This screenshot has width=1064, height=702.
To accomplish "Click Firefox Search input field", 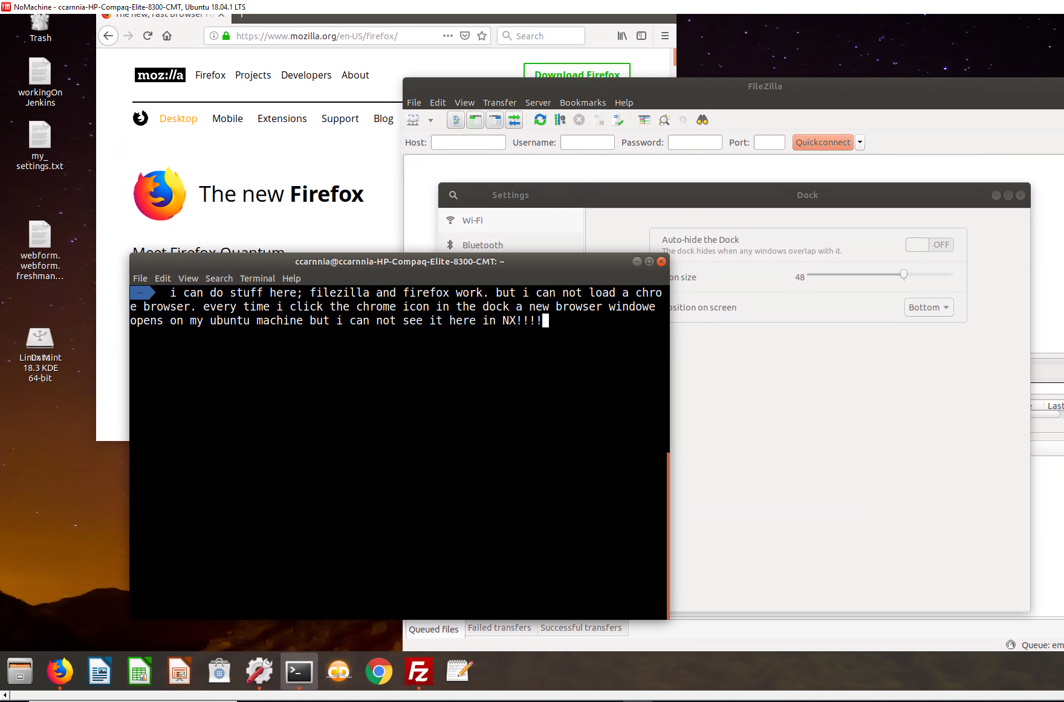I will pos(541,36).
